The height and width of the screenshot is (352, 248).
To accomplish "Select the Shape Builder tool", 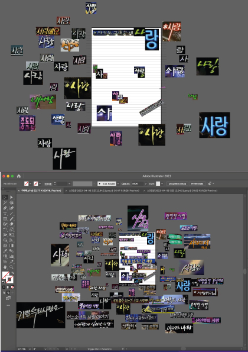I will tap(5, 240).
